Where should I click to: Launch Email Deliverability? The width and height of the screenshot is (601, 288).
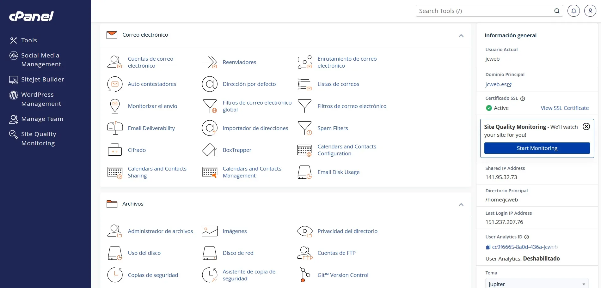[x=151, y=128]
